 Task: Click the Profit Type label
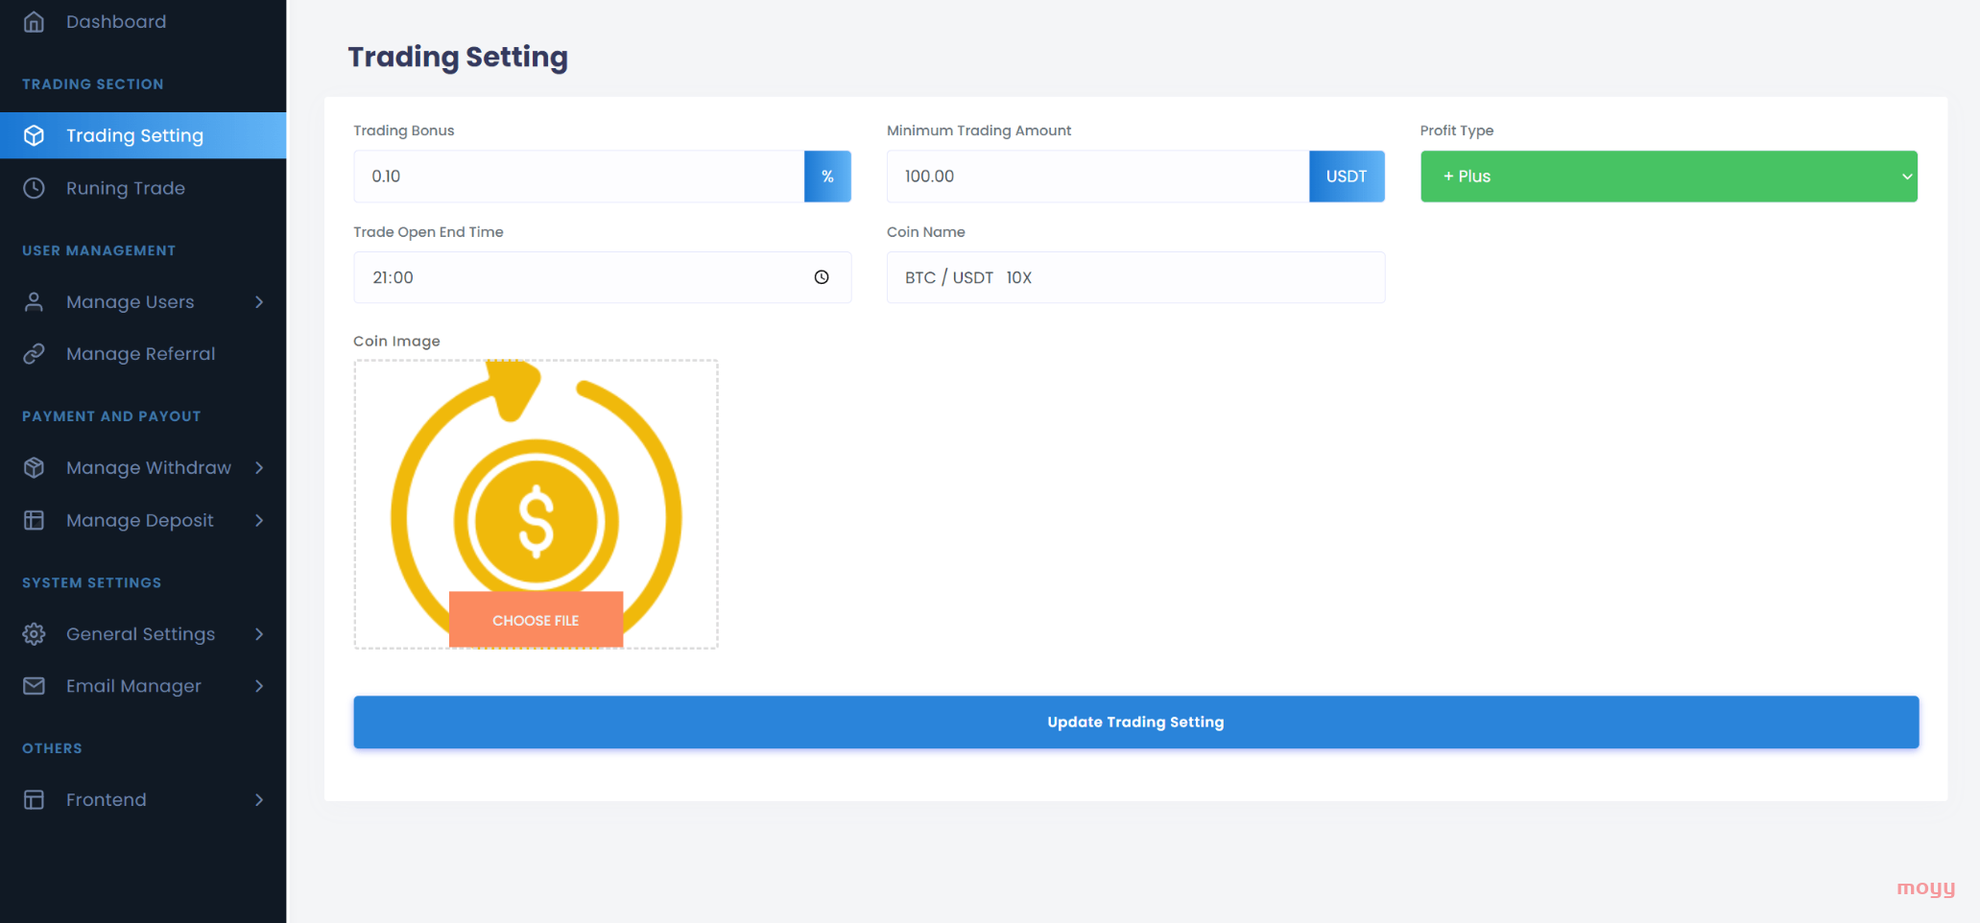[x=1457, y=130]
